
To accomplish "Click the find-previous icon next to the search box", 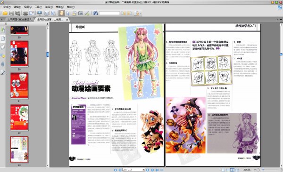I will tap(123, 13).
